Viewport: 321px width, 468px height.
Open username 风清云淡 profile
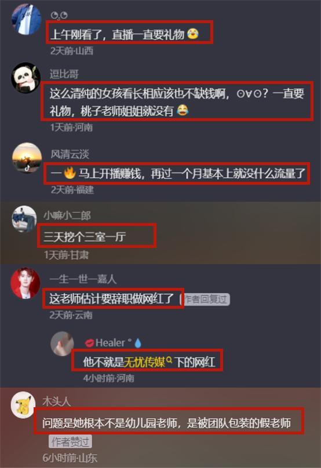point(70,154)
